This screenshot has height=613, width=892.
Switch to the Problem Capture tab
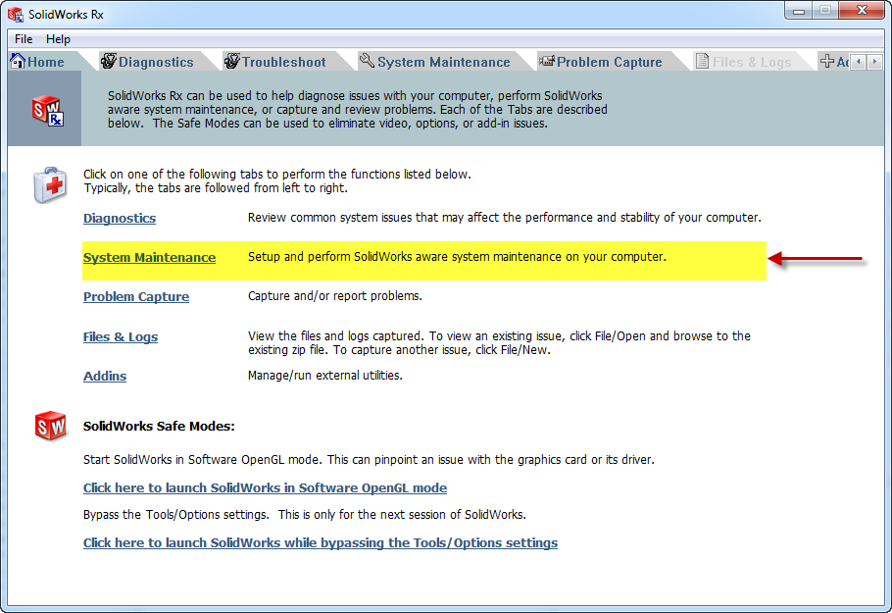(610, 62)
